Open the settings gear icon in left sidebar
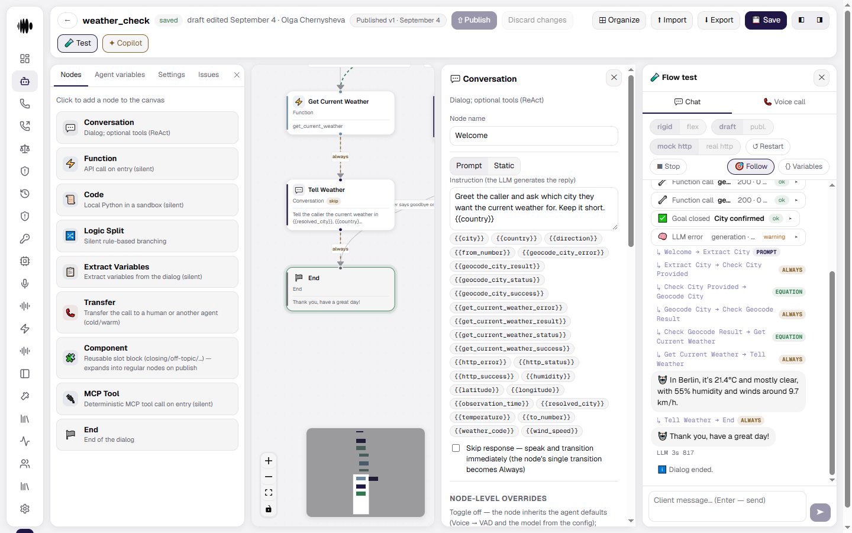This screenshot has height=533, width=852. point(25,509)
